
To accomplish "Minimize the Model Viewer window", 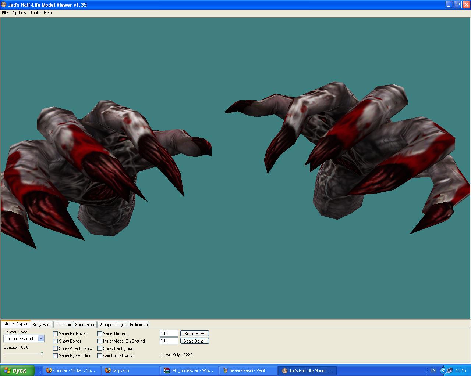I will [x=449, y=5].
